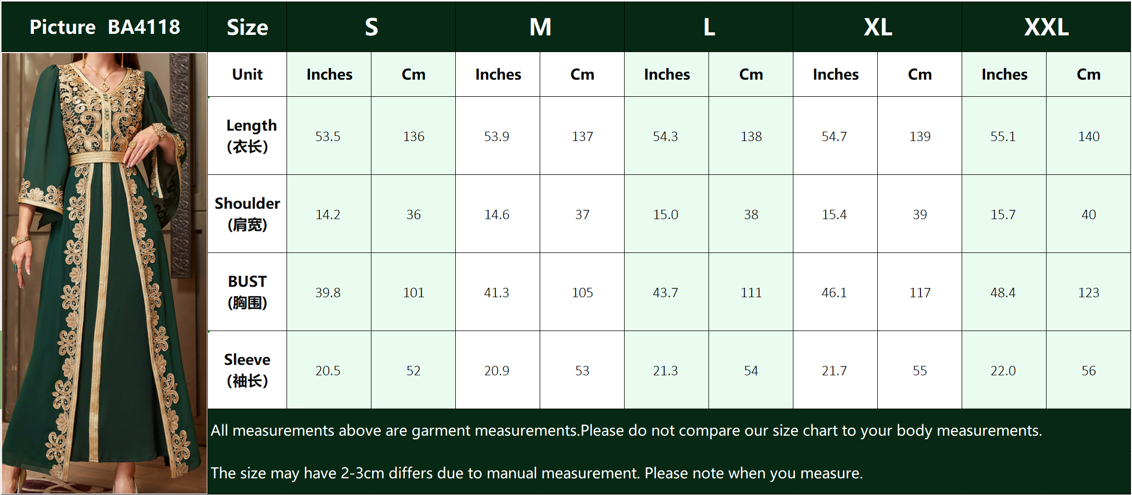The height and width of the screenshot is (495, 1132).
Task: Click the Shoulder row label
Action: (x=247, y=214)
